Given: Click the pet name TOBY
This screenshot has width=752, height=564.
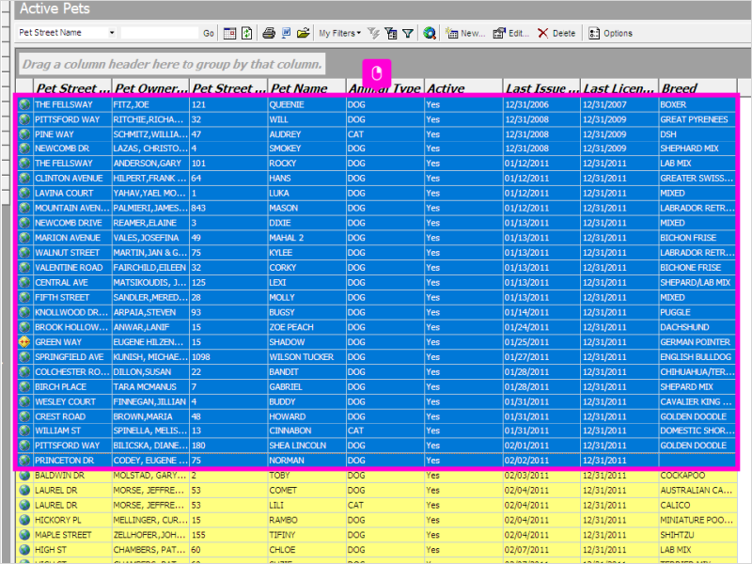Looking at the screenshot, I should coord(279,476).
